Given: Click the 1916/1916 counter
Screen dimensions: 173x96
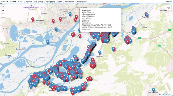Looking at the screenshot, I should tap(4, 2).
